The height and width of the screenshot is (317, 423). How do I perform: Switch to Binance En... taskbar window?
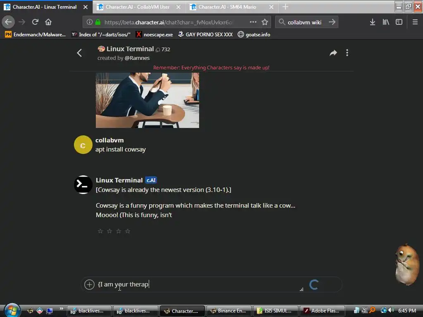[x=229, y=311]
